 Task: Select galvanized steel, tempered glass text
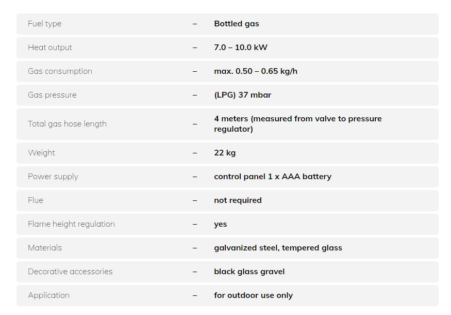(x=278, y=248)
